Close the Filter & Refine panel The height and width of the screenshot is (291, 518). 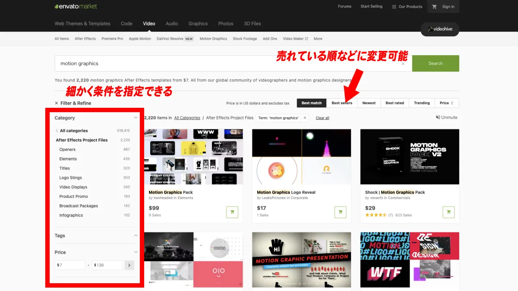(57, 103)
